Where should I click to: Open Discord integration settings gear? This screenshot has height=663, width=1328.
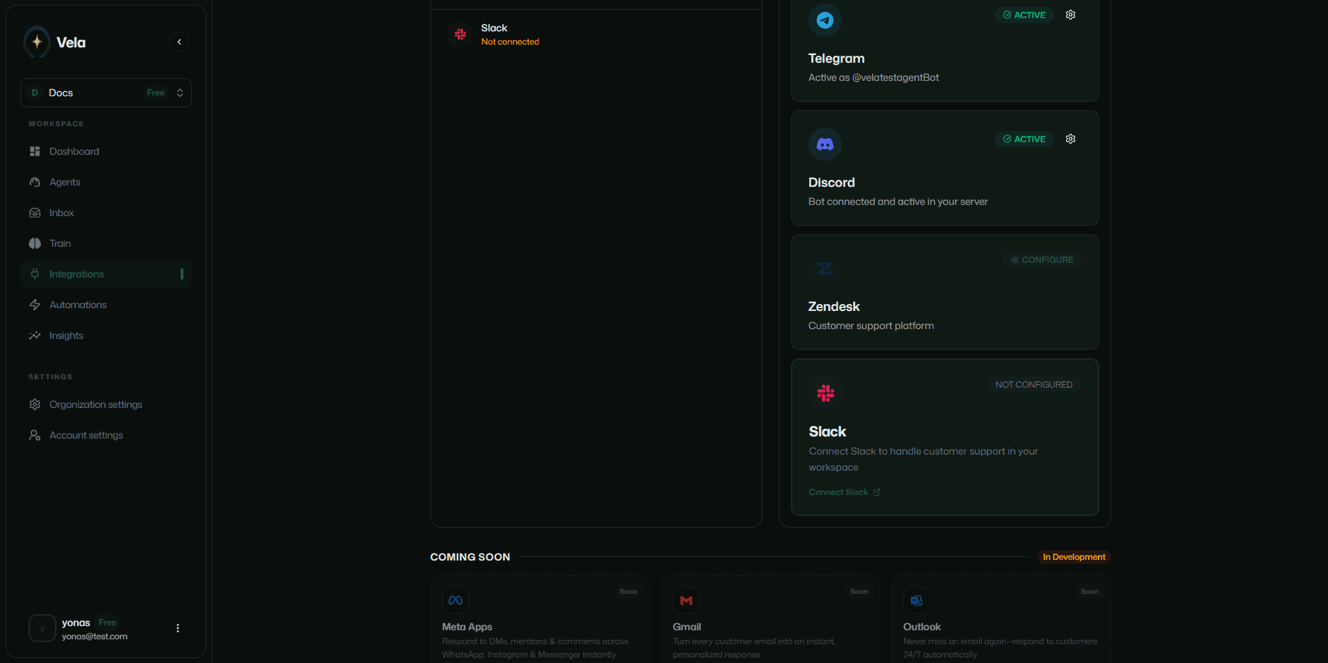[x=1071, y=139]
